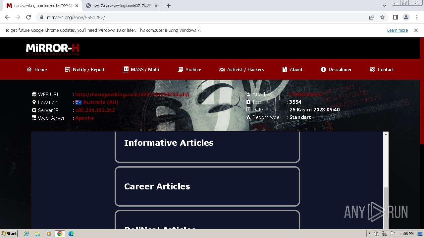Viewport: 424px width, 238px height.
Task: Click the defaced WEB URL link
Action: click(132, 95)
